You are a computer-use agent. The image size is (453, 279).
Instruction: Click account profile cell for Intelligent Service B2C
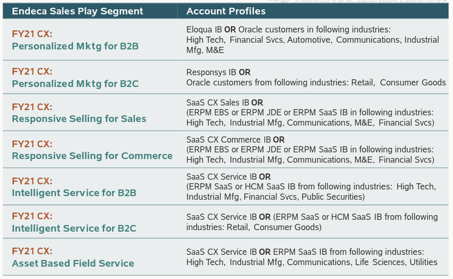tap(312, 222)
